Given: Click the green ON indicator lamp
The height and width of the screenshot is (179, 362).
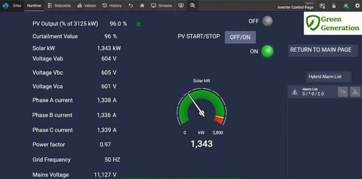Looking at the screenshot, I should (267, 51).
